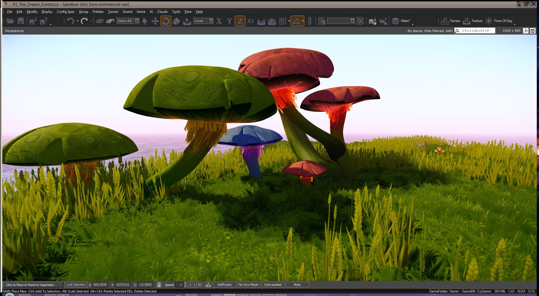Image resolution: width=539 pixels, height=296 pixels.
Task: Toggle the Z axis constraint
Action: pos(240,21)
